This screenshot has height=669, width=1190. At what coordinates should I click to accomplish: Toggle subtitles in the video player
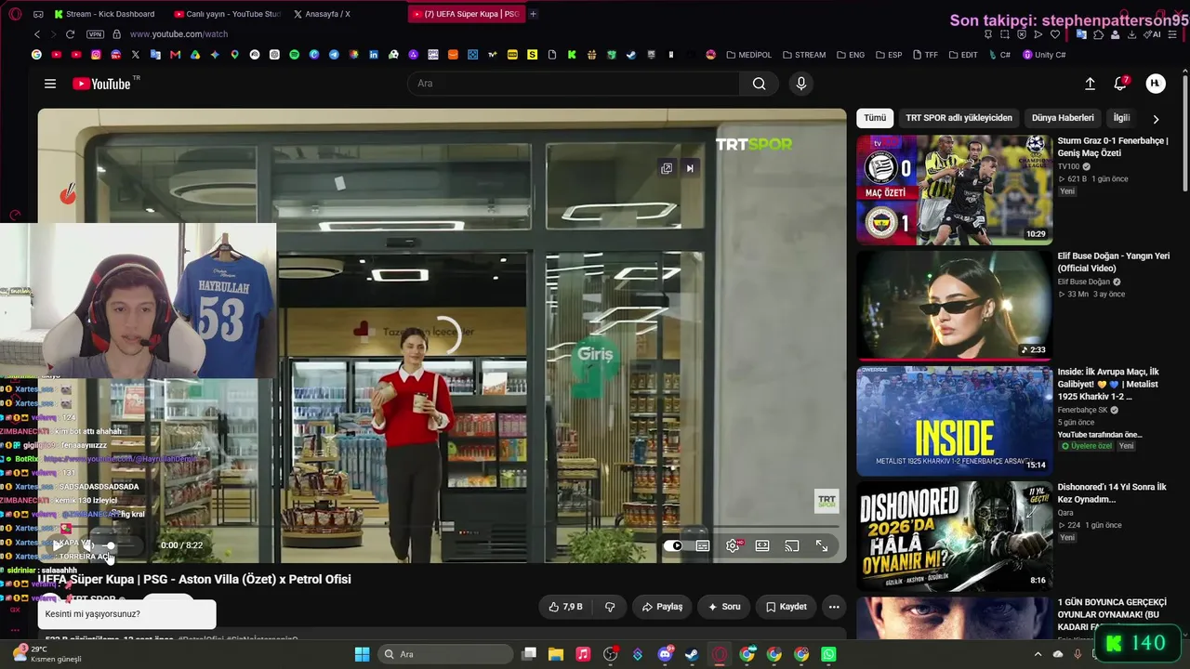[x=703, y=545]
